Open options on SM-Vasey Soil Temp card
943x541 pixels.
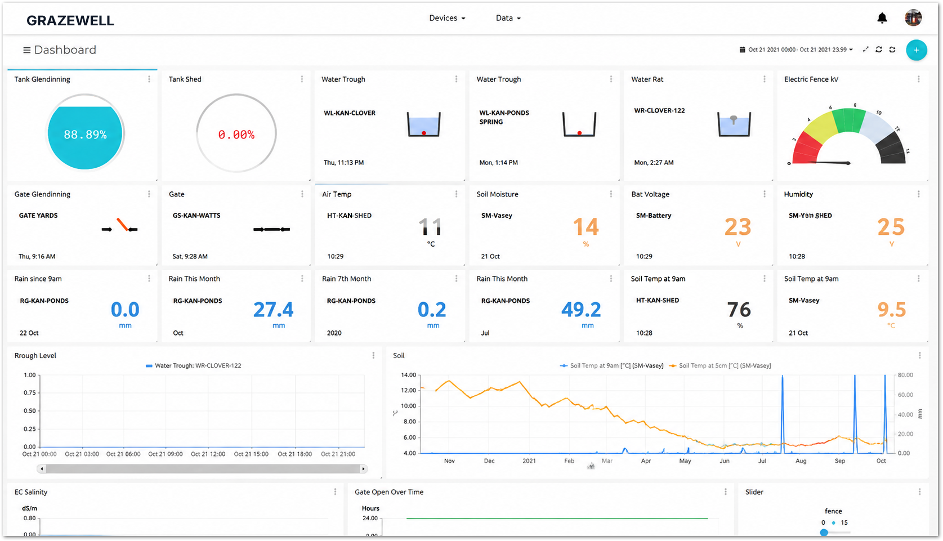click(919, 279)
